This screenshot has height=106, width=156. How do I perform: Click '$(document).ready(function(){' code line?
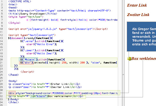coord(30,38)
